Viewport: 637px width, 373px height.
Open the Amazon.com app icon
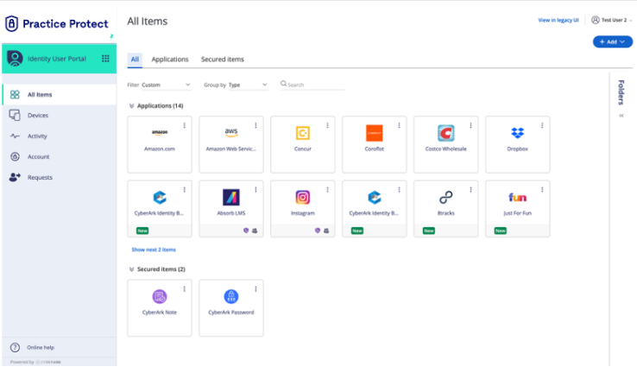160,132
